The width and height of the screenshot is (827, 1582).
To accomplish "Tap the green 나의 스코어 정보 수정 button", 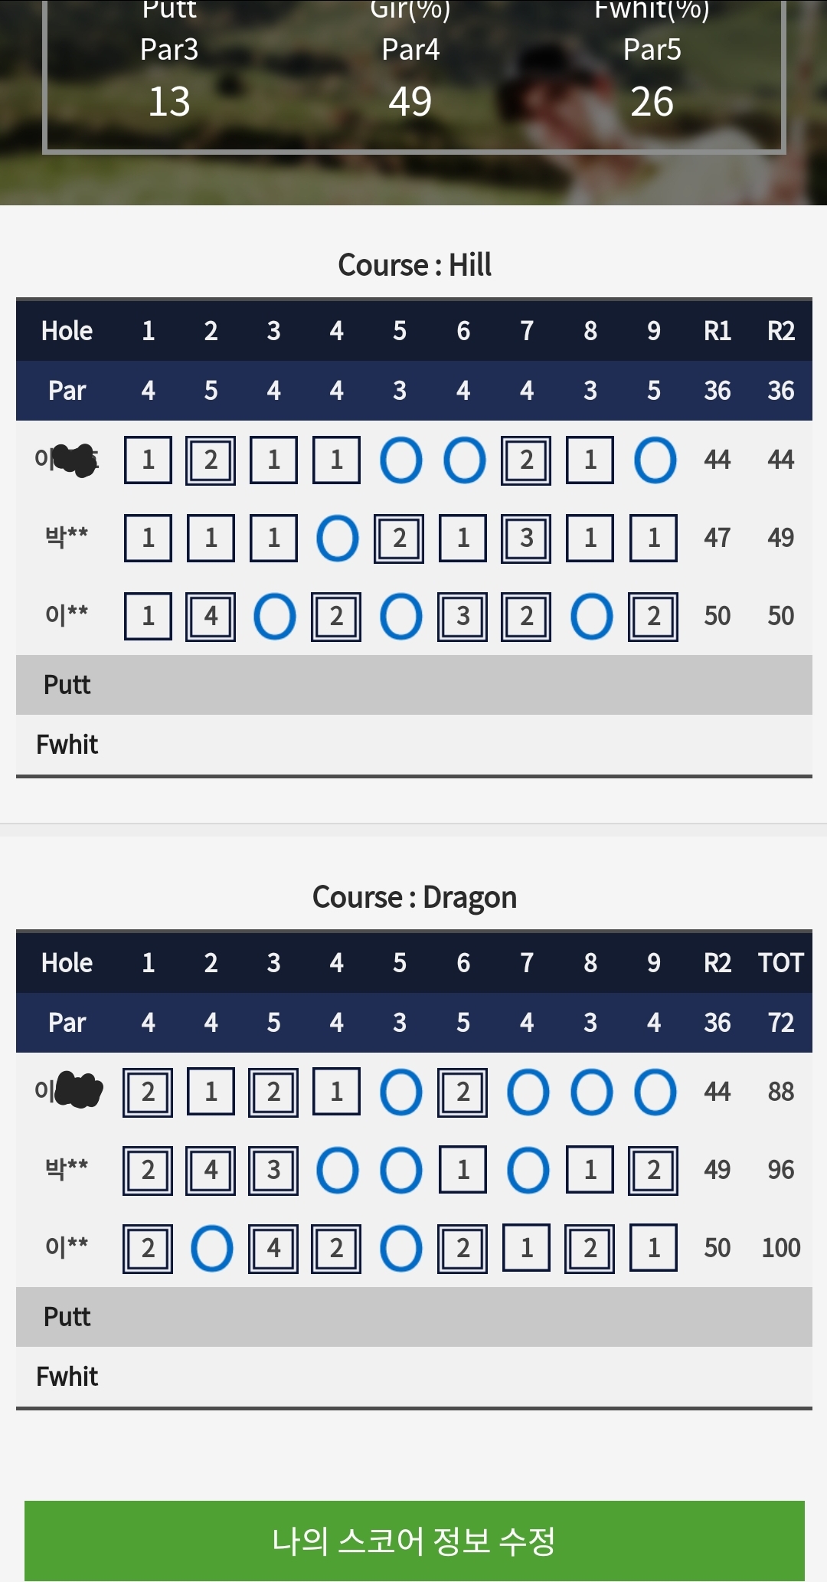I will tap(413, 1540).
